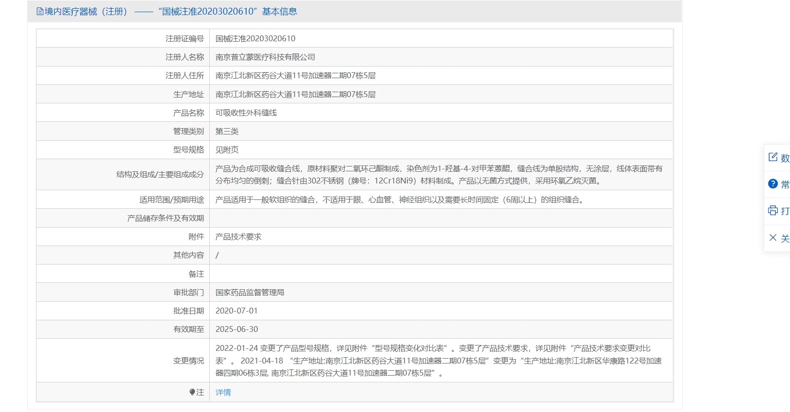Select registration number 国械注准20203020610 value

pos(255,38)
